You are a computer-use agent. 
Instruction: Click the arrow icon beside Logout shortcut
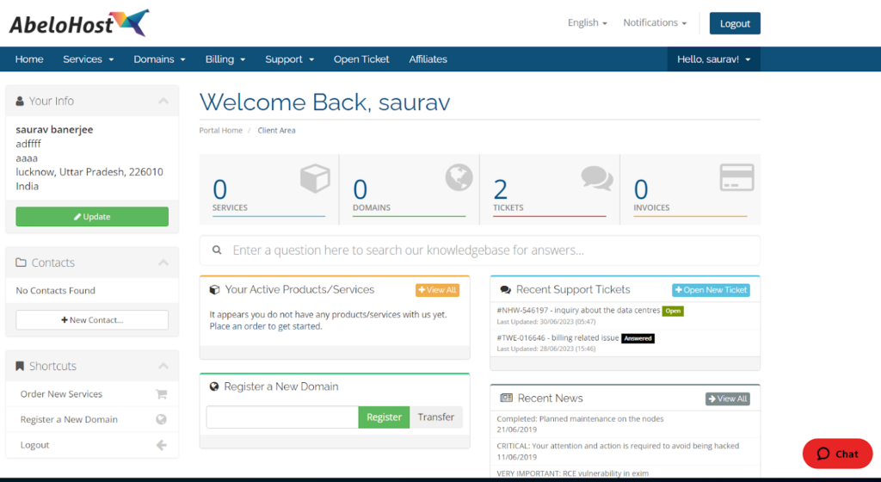pos(161,446)
